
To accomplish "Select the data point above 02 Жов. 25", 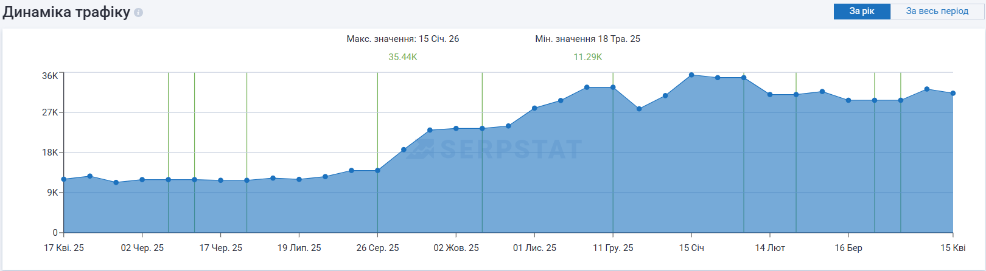I will point(456,129).
